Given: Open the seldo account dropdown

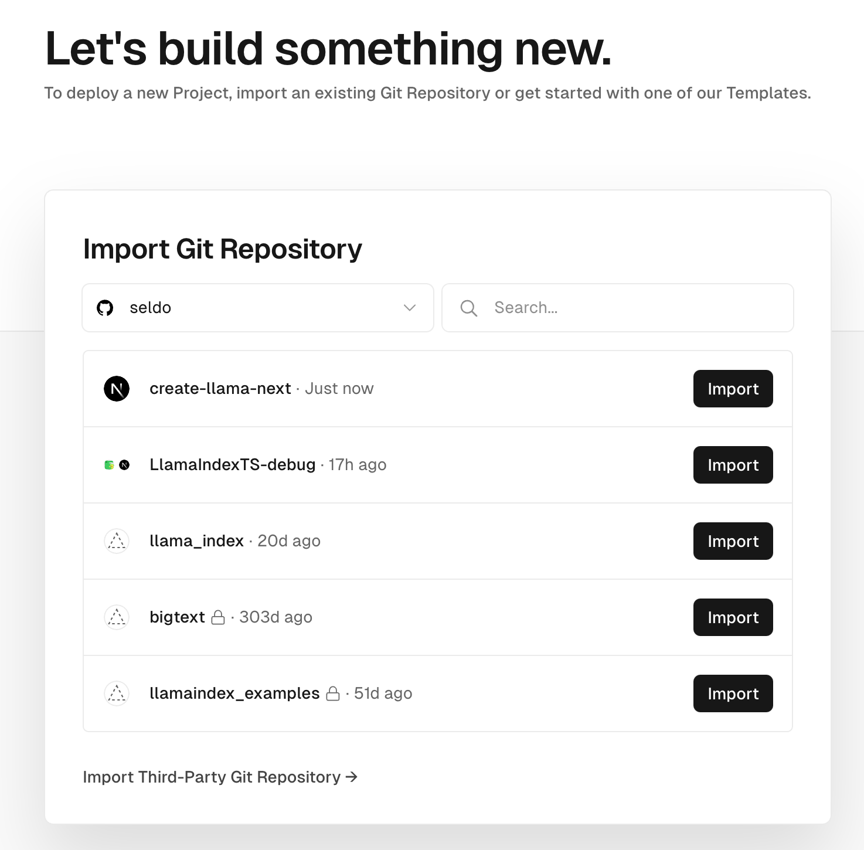Looking at the screenshot, I should [x=258, y=308].
